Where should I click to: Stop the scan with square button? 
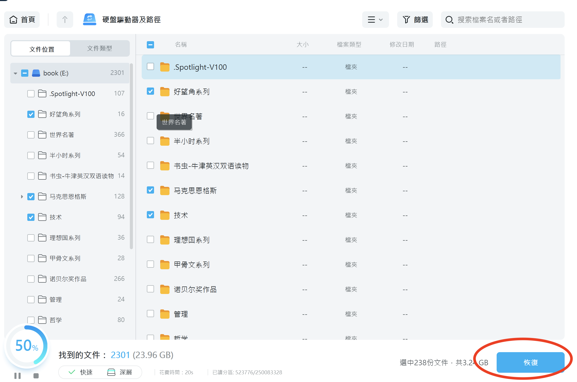coord(36,376)
